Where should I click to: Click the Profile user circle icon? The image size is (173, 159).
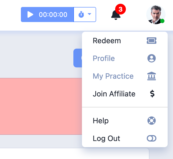click(152, 59)
